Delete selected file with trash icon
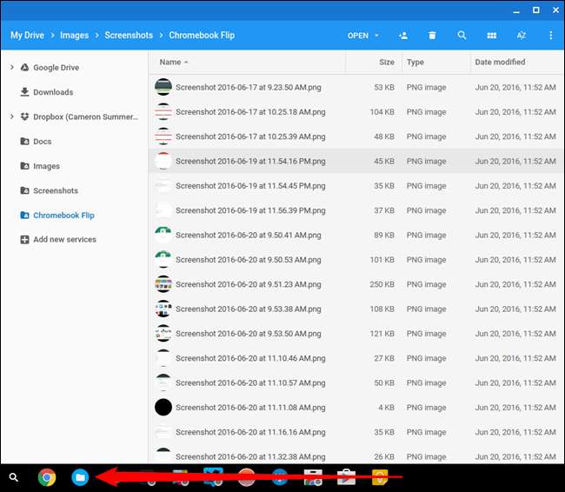 coord(432,36)
